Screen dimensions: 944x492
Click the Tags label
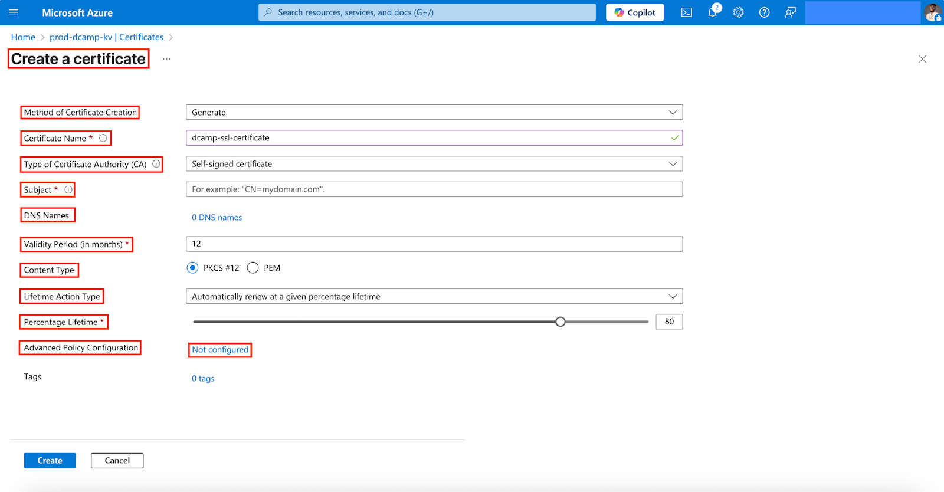(x=32, y=376)
